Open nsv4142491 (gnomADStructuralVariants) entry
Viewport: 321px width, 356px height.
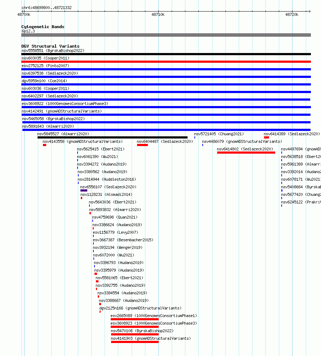(62, 111)
